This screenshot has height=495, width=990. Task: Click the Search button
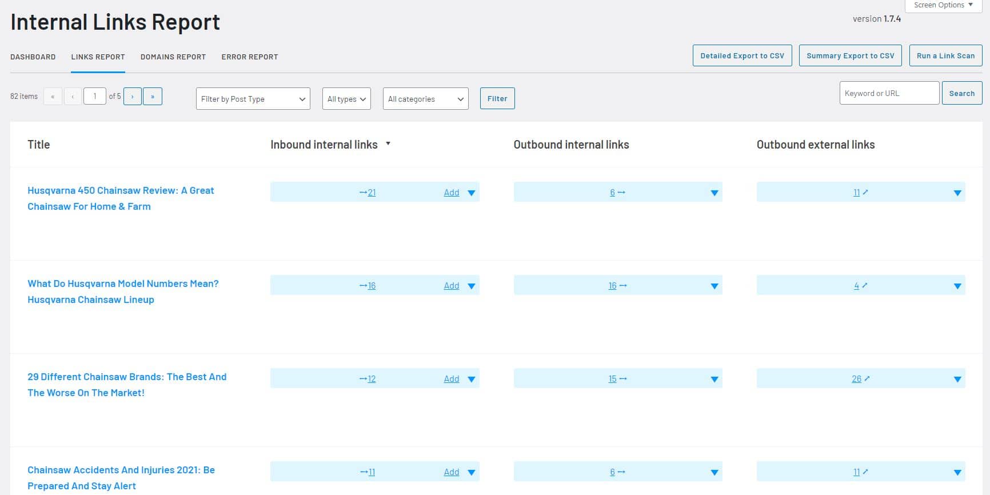(962, 93)
